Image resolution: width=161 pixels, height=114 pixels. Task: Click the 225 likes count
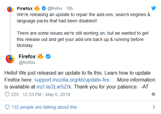(15, 94)
